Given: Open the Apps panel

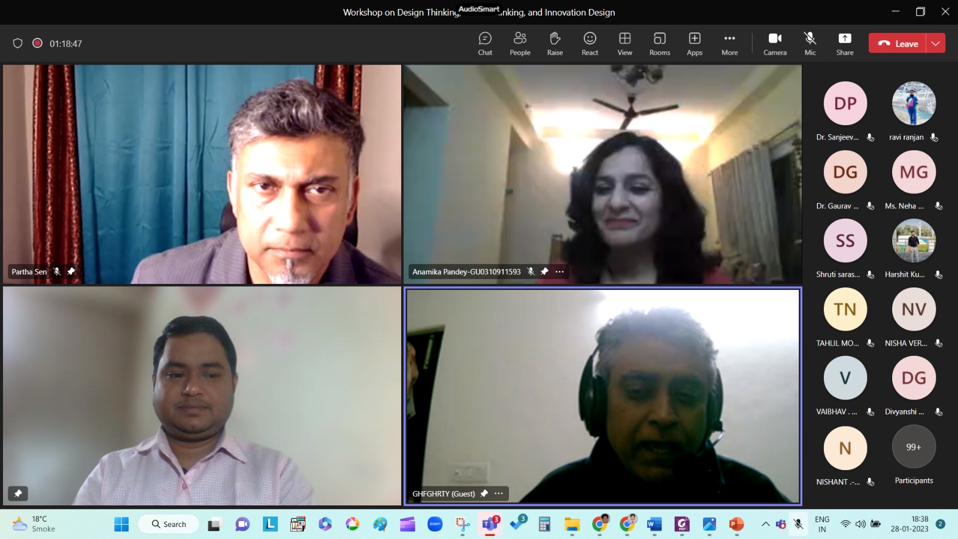Looking at the screenshot, I should click(x=695, y=44).
